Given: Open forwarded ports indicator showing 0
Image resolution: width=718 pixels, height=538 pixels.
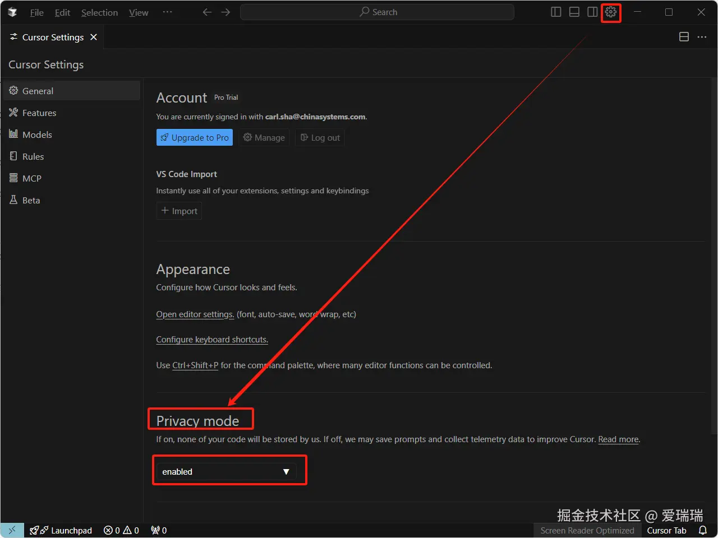Looking at the screenshot, I should [159, 530].
